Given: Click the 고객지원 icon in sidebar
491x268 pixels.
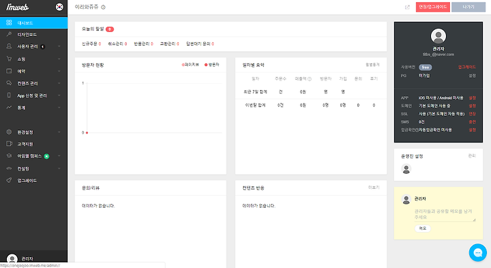Looking at the screenshot, I should click(x=9, y=144).
